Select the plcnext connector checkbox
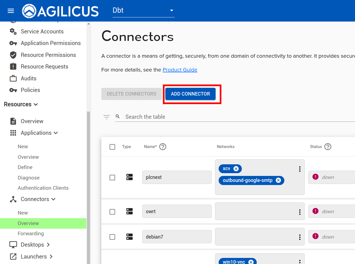The height and width of the screenshot is (264, 355). click(112, 178)
